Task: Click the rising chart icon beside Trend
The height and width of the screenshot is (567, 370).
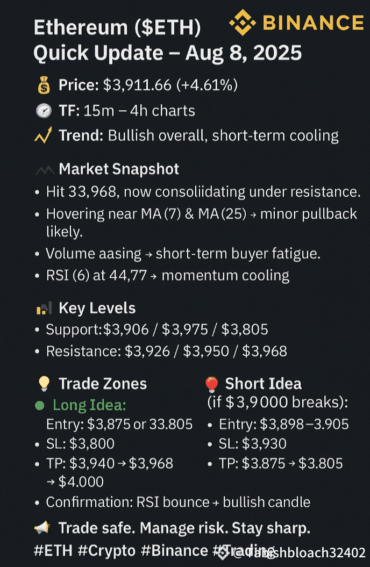Action: click(x=42, y=135)
